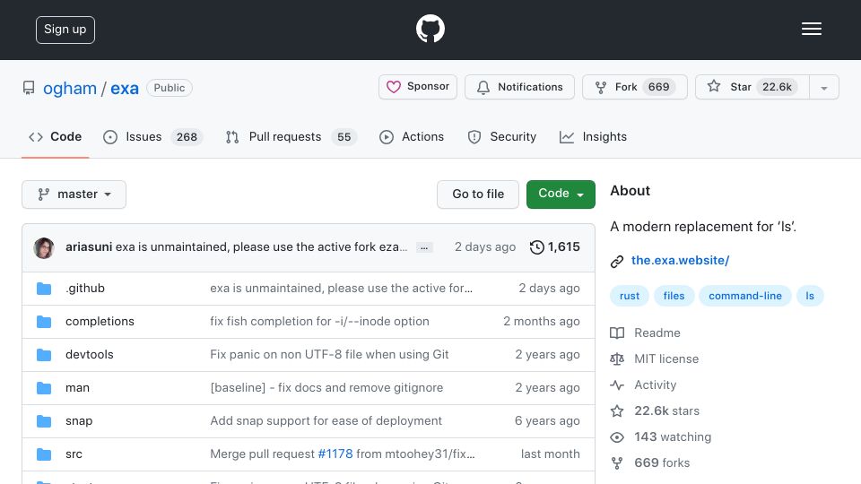Select the rust topic tag
Viewport: 861px width, 484px height.
[x=630, y=296]
